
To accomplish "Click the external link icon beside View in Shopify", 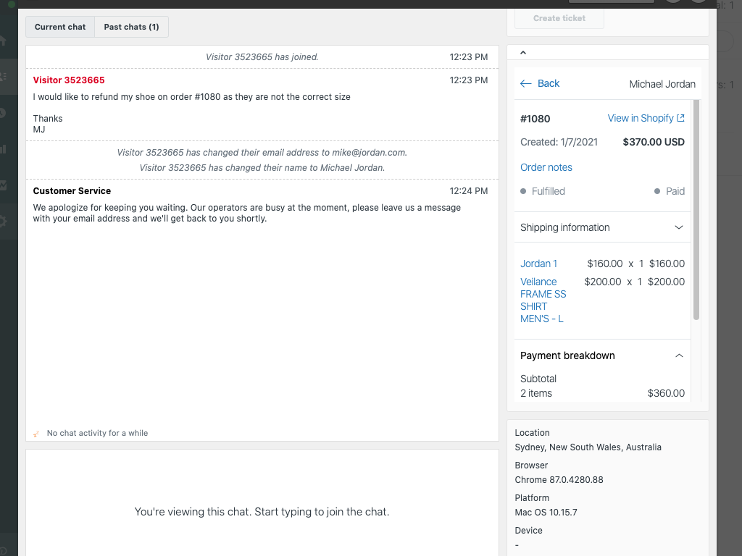I will pyautogui.click(x=680, y=118).
